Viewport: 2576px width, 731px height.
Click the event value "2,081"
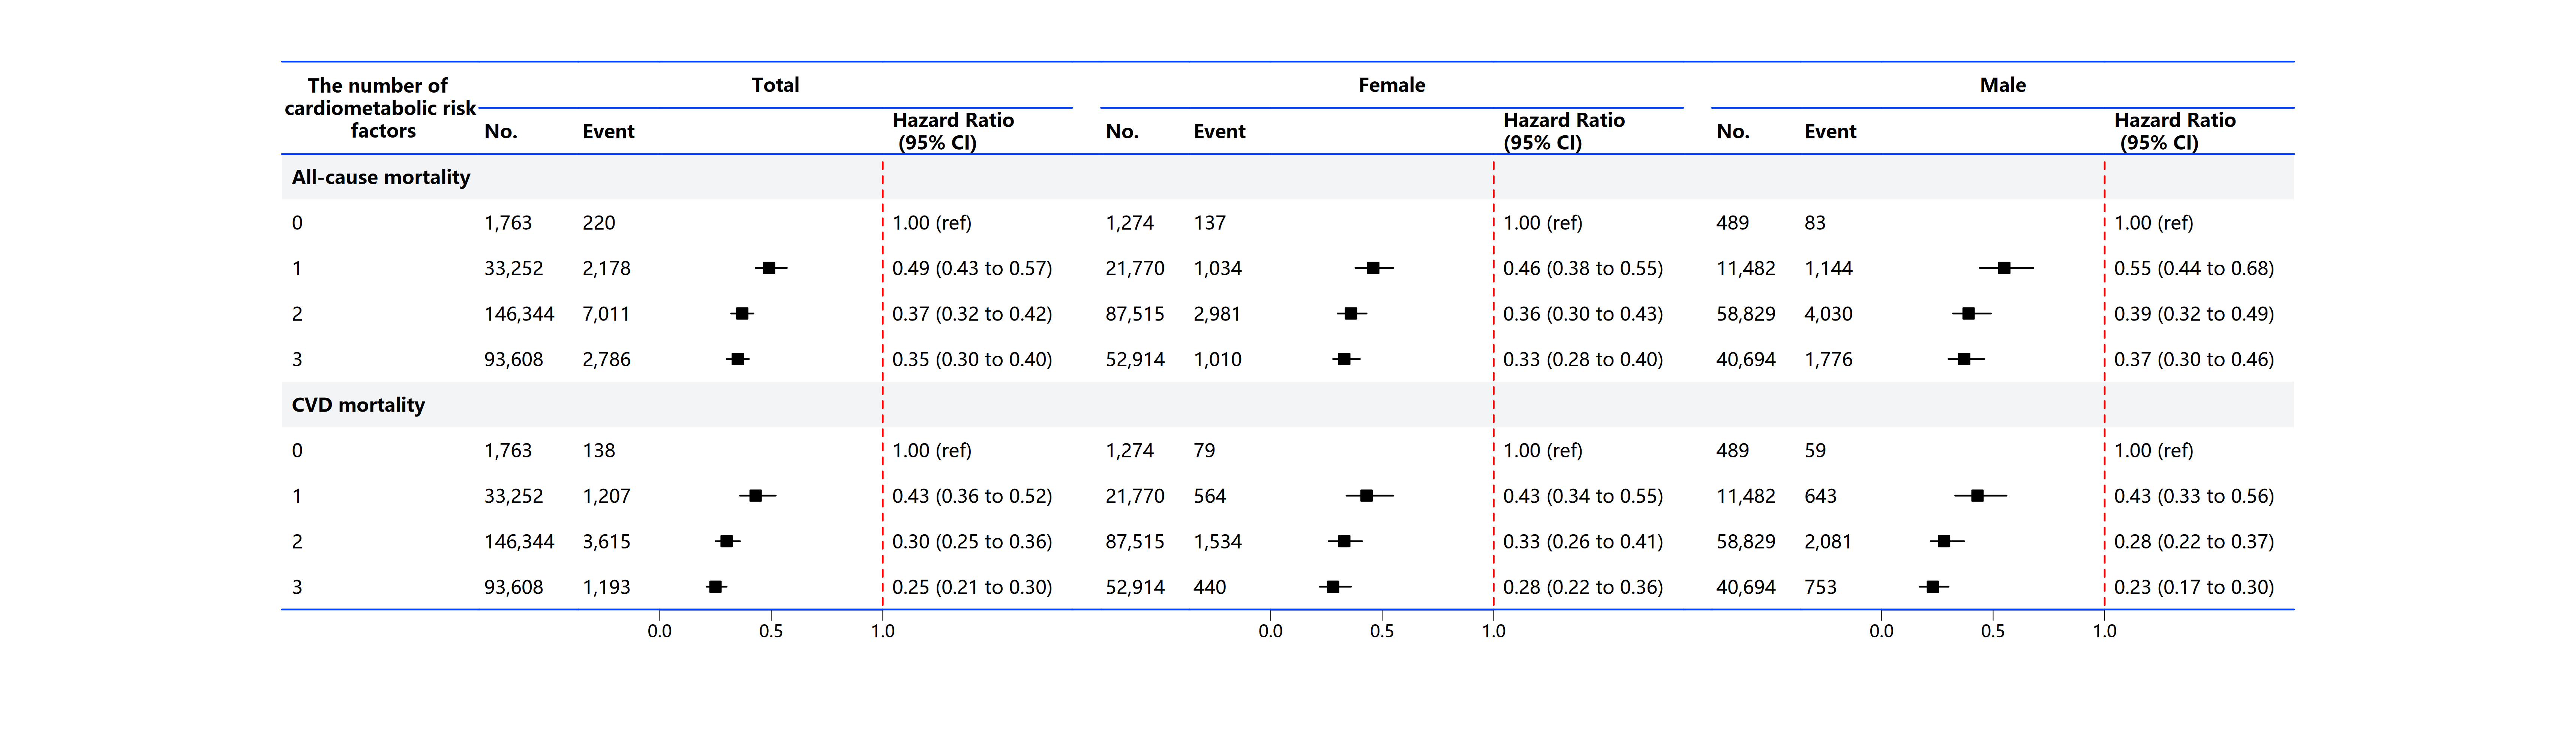[x=1828, y=542]
